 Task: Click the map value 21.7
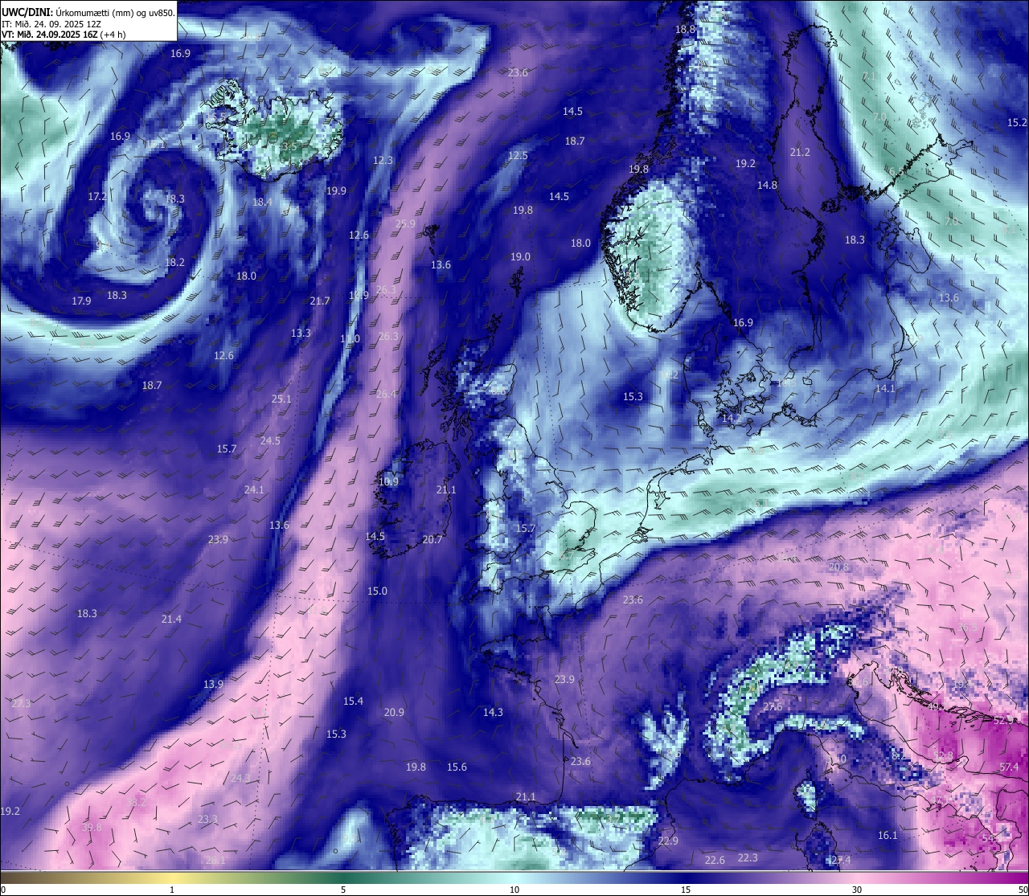click(x=320, y=301)
